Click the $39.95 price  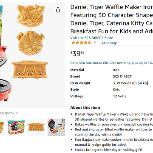77,54
